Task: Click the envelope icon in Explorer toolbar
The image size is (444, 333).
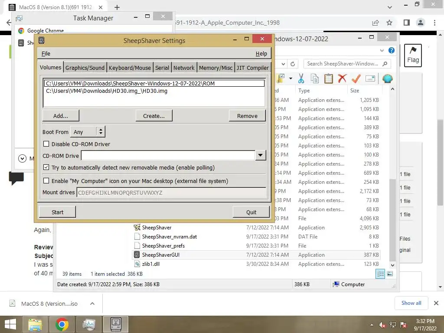Action: (x=370, y=78)
